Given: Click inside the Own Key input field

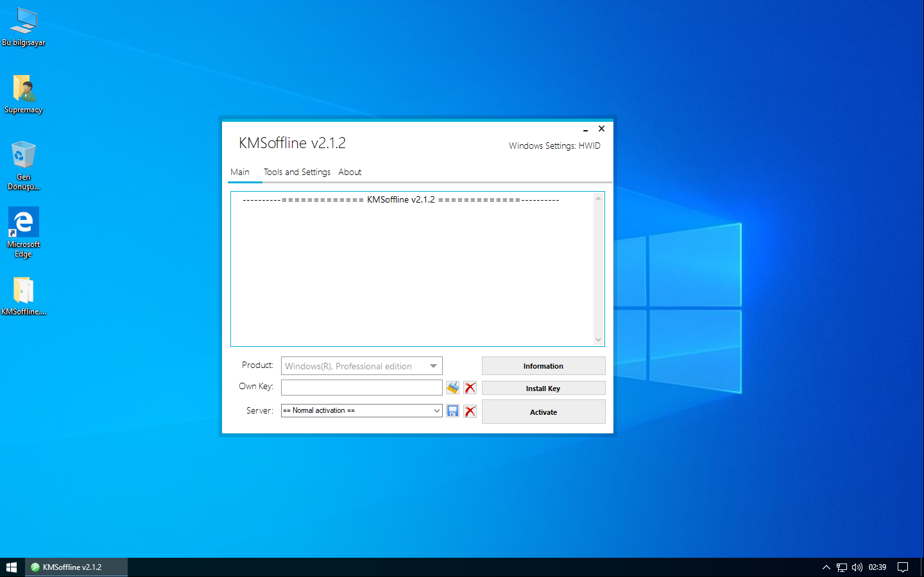Looking at the screenshot, I should 362,387.
